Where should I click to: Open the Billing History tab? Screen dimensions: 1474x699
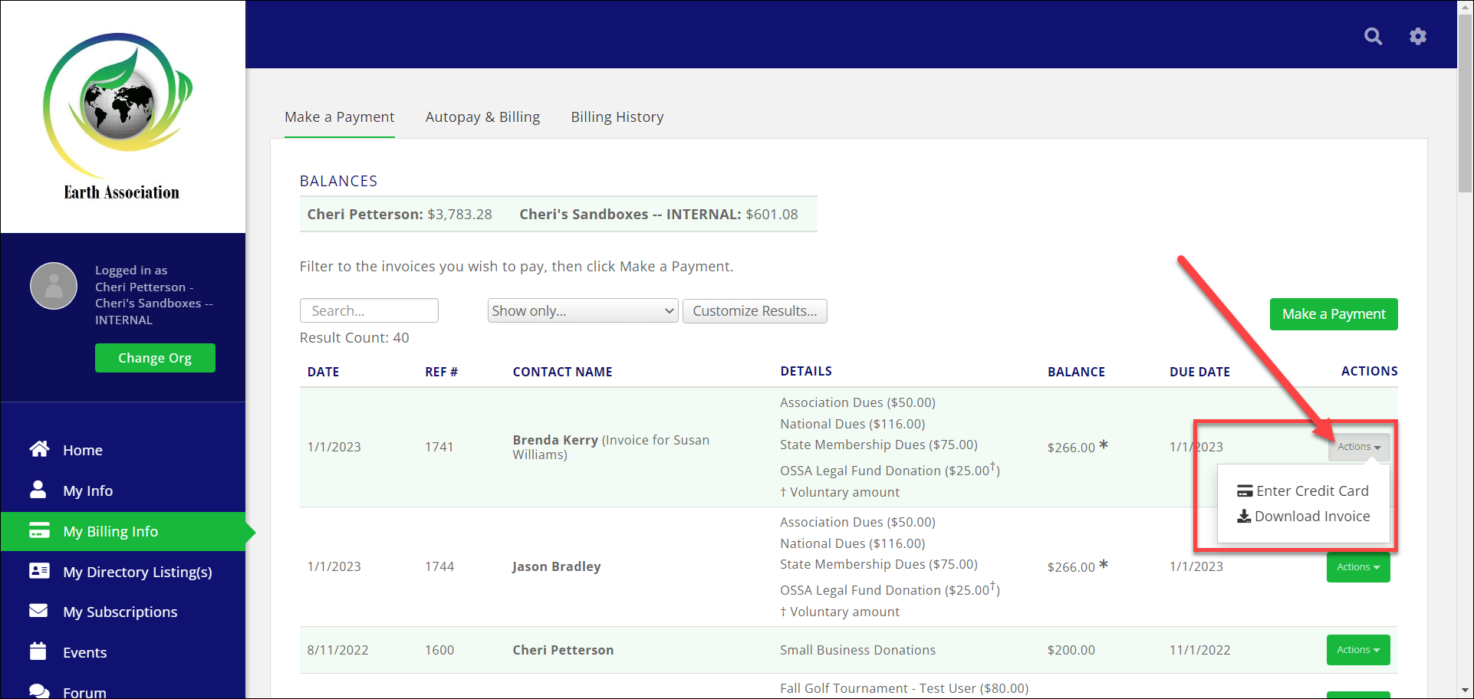tap(617, 116)
